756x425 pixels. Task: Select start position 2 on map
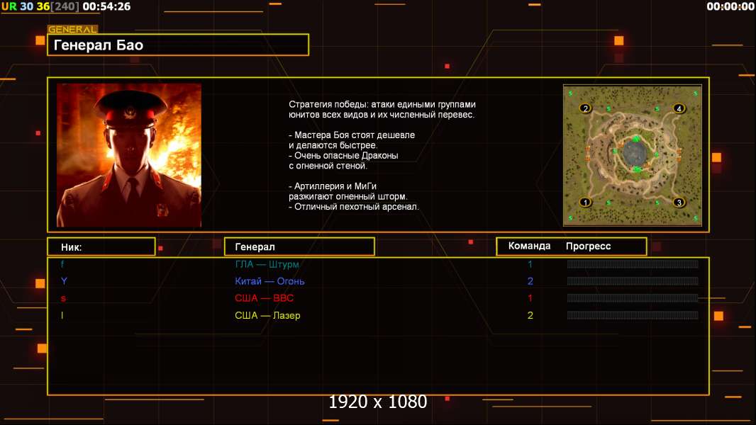pos(585,108)
